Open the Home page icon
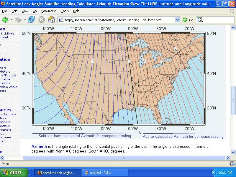 pos(51,19)
